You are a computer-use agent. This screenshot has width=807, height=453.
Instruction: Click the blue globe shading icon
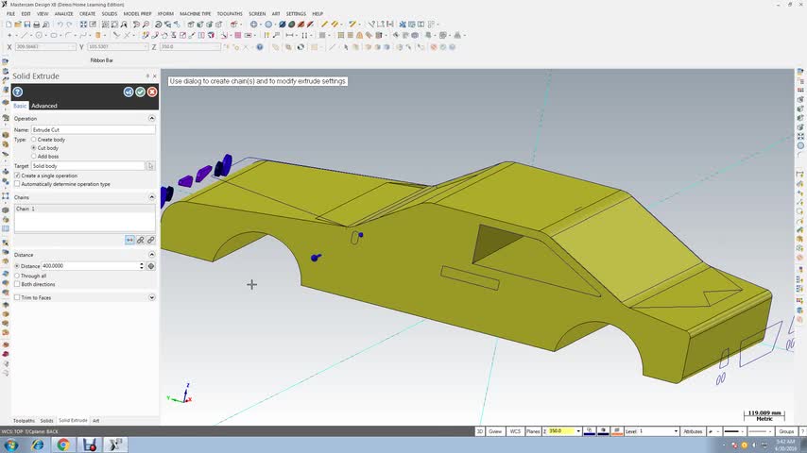pos(268,25)
